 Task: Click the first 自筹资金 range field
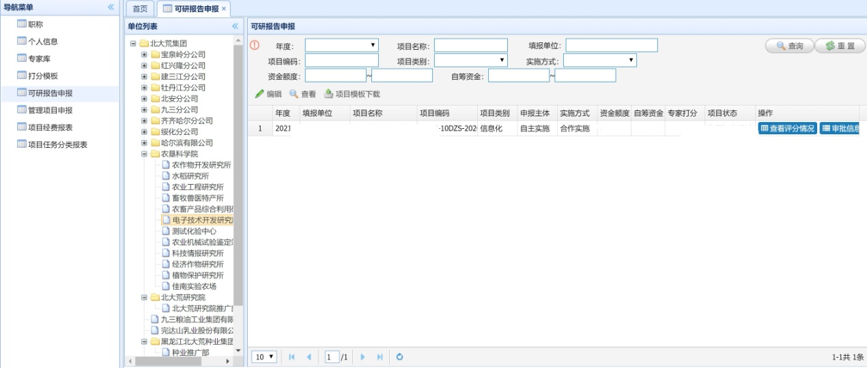pos(519,75)
